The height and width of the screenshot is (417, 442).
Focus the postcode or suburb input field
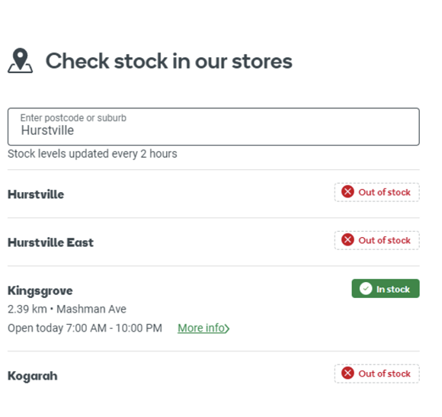pos(213,127)
